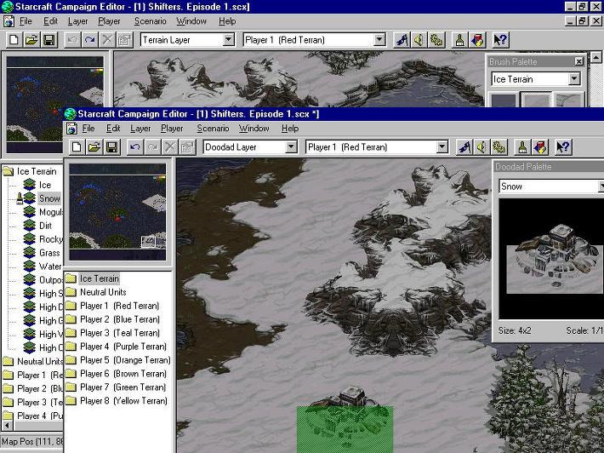This screenshot has width=604, height=453.
Task: Select Player 2 (Blue Terran) in front tree
Action: (x=120, y=319)
